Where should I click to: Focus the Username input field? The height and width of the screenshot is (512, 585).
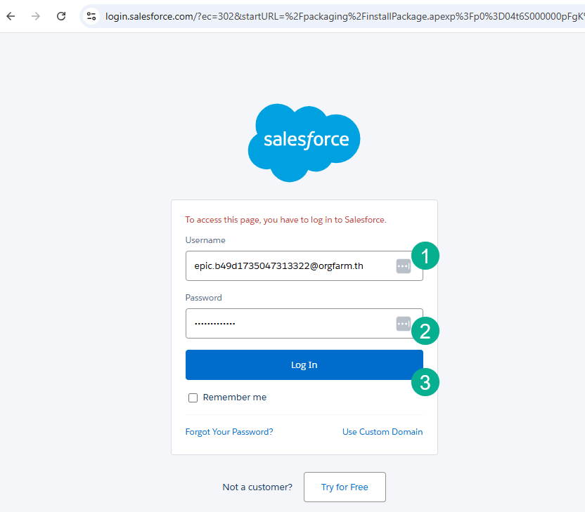288,266
